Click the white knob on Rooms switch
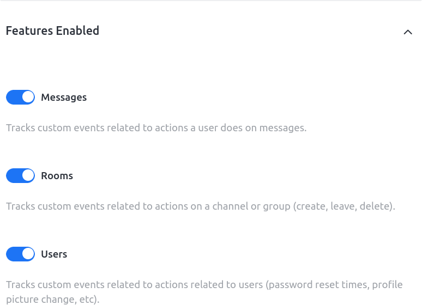Image resolution: width=422 pixels, height=305 pixels. pos(28,176)
